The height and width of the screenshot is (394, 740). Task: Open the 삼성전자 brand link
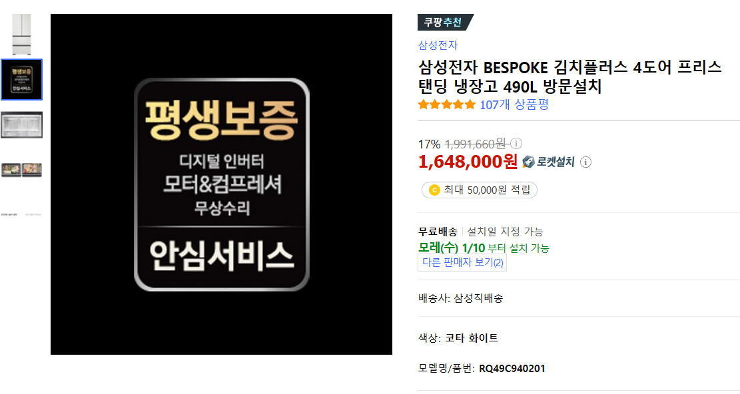pos(438,45)
